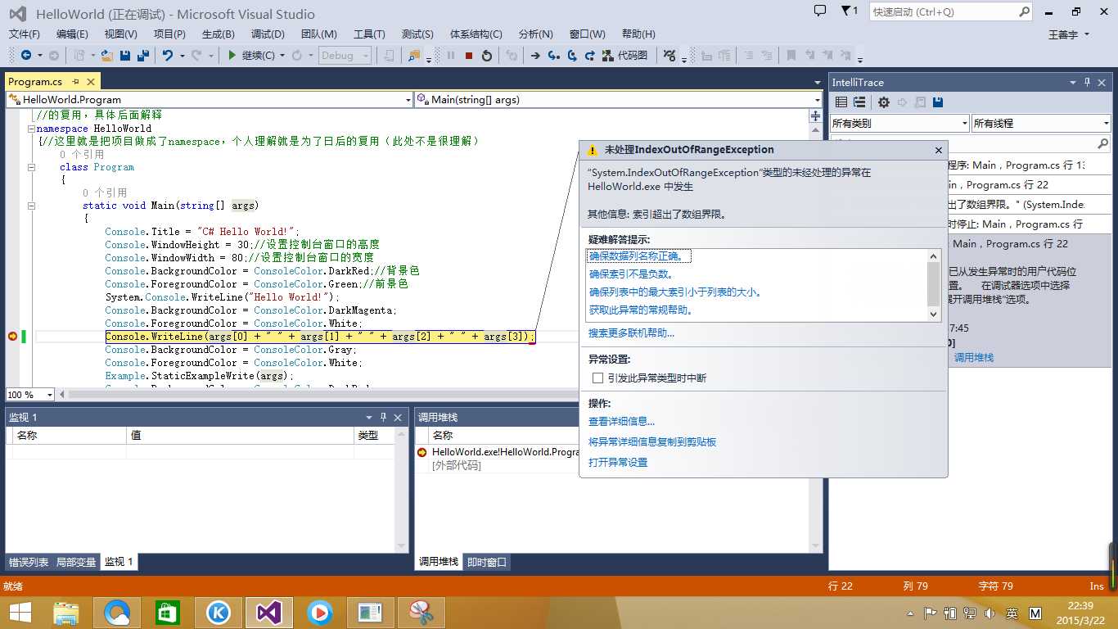Switch to the 局部变量 tab
Image resolution: width=1118 pixels, height=629 pixels.
(x=76, y=562)
